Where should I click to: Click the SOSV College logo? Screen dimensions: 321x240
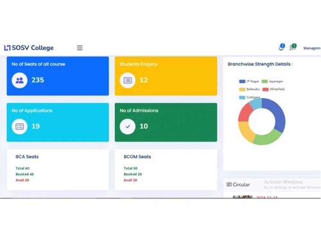(29, 48)
